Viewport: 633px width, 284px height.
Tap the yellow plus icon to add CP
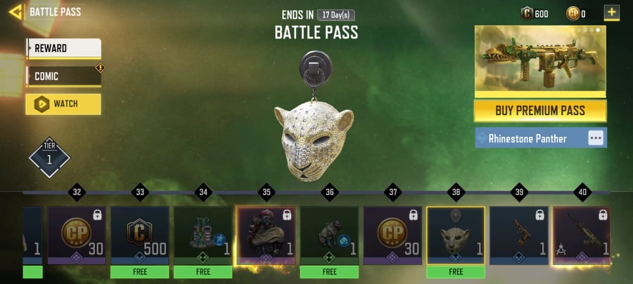click(x=612, y=13)
